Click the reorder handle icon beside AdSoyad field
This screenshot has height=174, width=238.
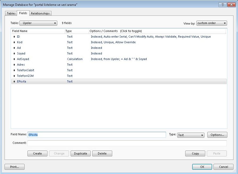point(14,59)
